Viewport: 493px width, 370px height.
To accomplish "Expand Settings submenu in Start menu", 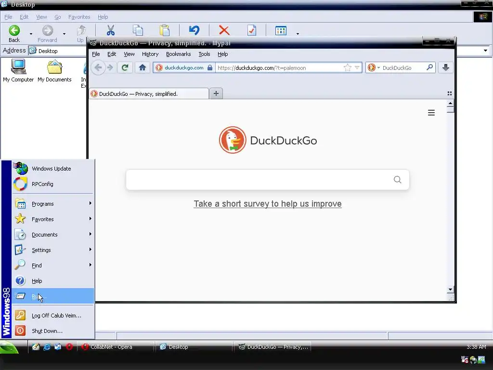I will click(x=53, y=250).
